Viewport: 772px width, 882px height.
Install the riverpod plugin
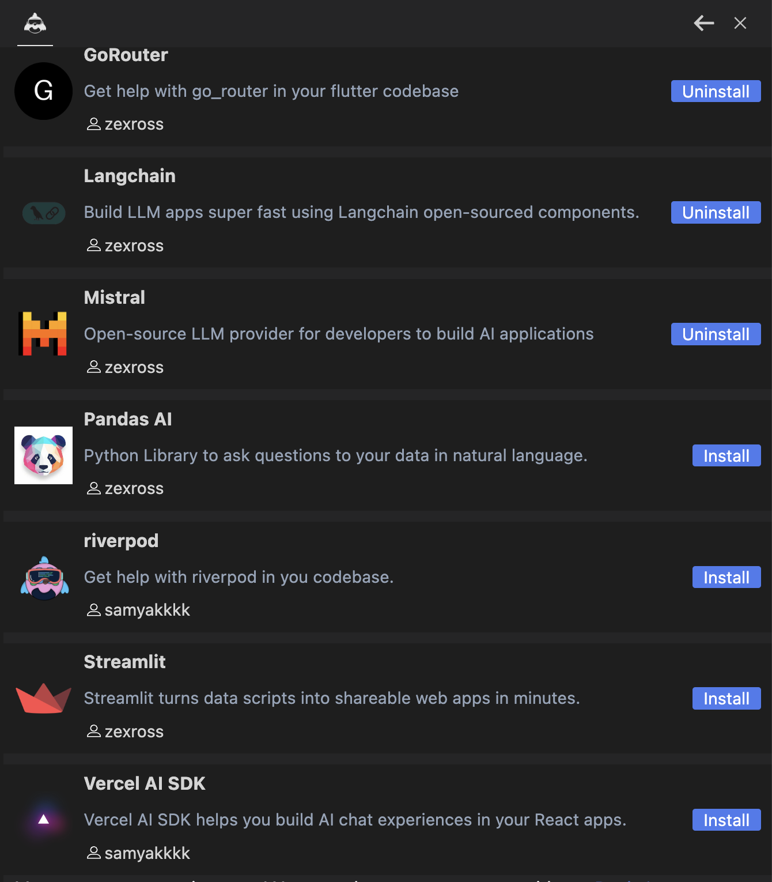(726, 577)
